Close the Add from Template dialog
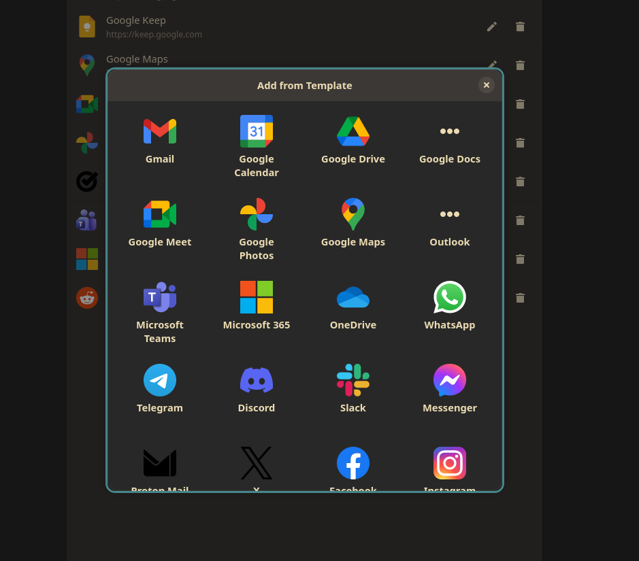The image size is (639, 561). click(x=486, y=85)
